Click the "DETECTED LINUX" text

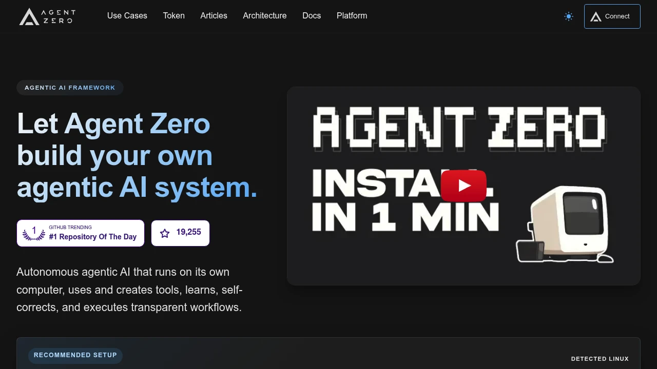[600, 359]
